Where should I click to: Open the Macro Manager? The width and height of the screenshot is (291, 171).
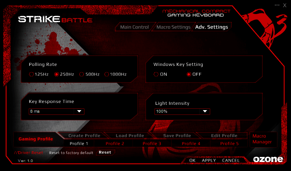(x=263, y=139)
